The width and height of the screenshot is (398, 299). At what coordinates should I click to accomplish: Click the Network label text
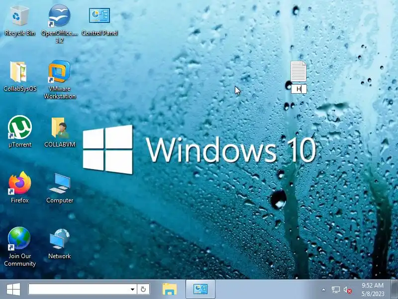60,256
